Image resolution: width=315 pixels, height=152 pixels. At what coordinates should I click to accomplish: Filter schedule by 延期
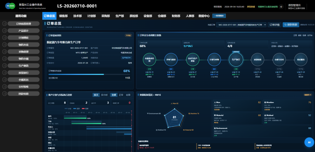(128, 95)
